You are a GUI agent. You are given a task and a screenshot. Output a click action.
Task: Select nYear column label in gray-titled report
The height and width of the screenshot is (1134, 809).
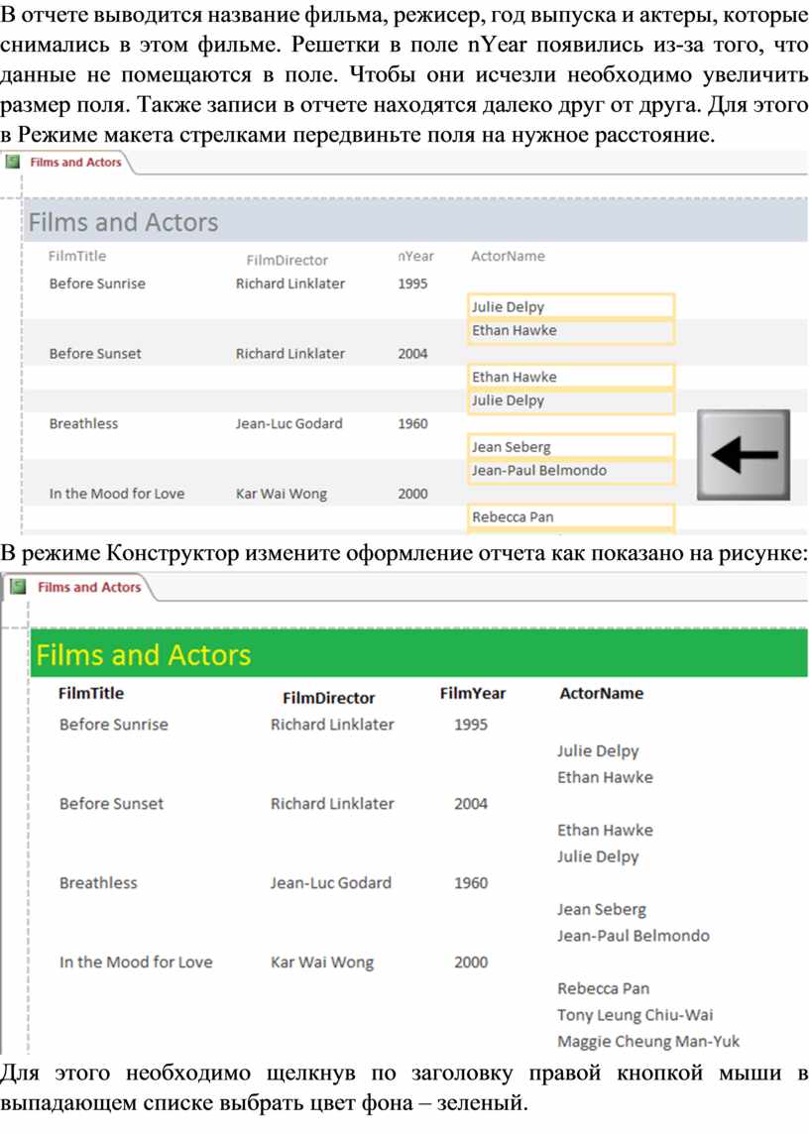(416, 256)
